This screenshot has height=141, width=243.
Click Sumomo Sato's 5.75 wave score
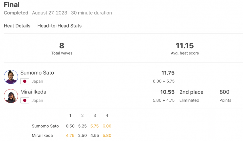95,126
